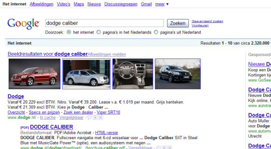
Task: Open the 'Dodge' search result title
Action: click(x=16, y=96)
